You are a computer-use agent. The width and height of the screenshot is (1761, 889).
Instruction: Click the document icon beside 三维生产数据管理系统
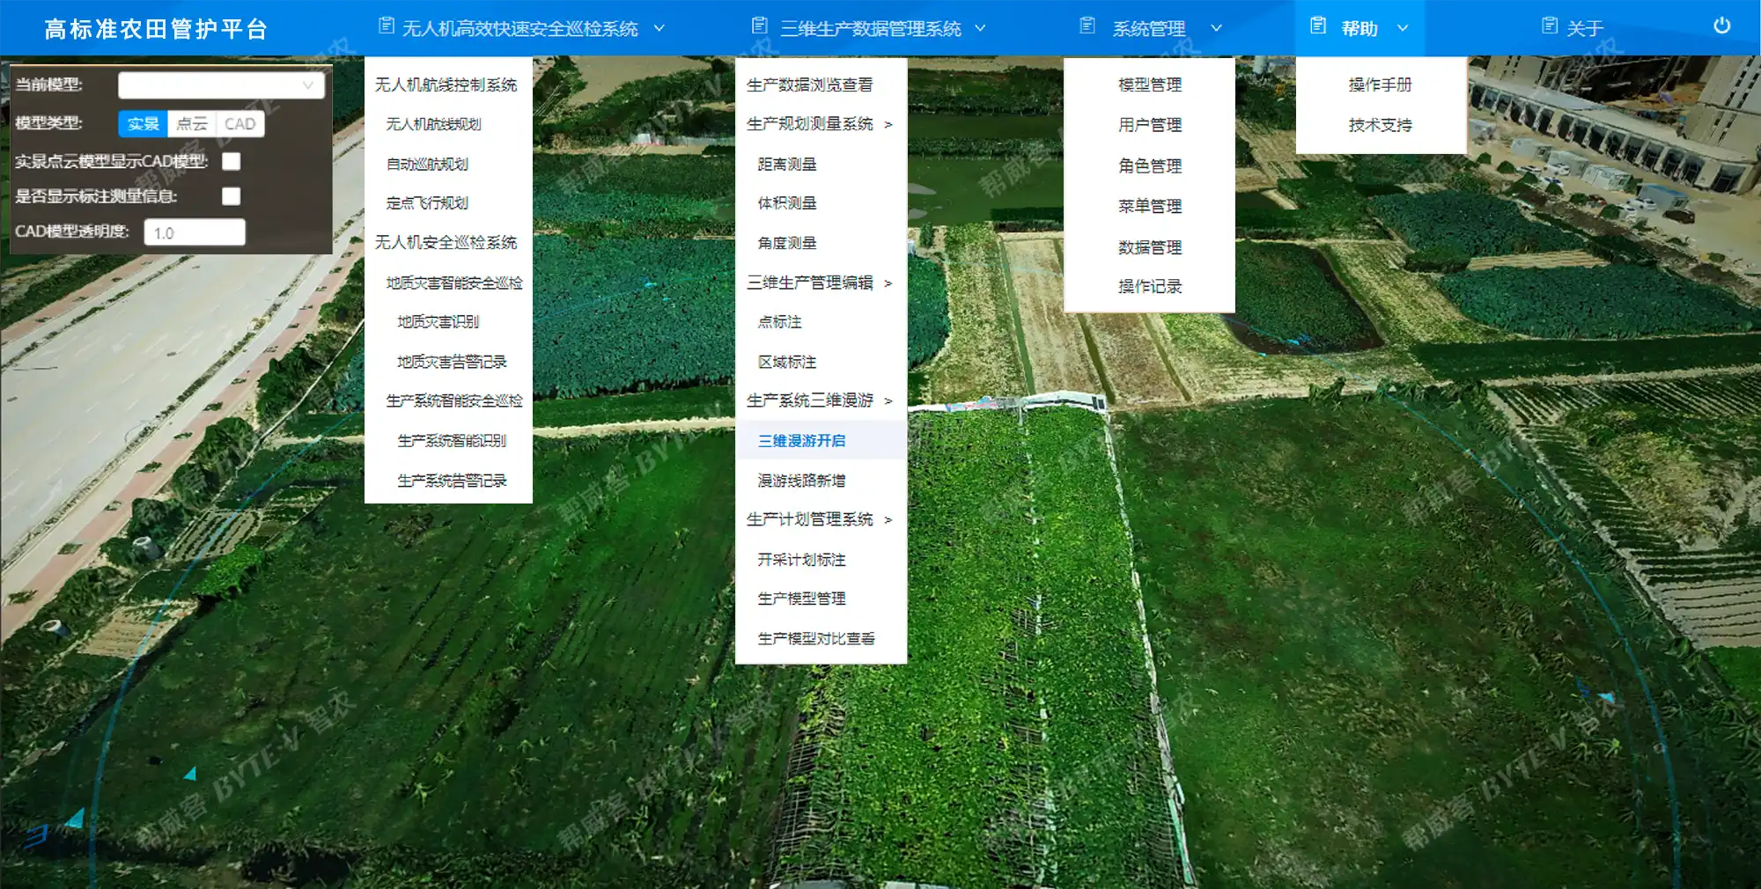point(759,26)
